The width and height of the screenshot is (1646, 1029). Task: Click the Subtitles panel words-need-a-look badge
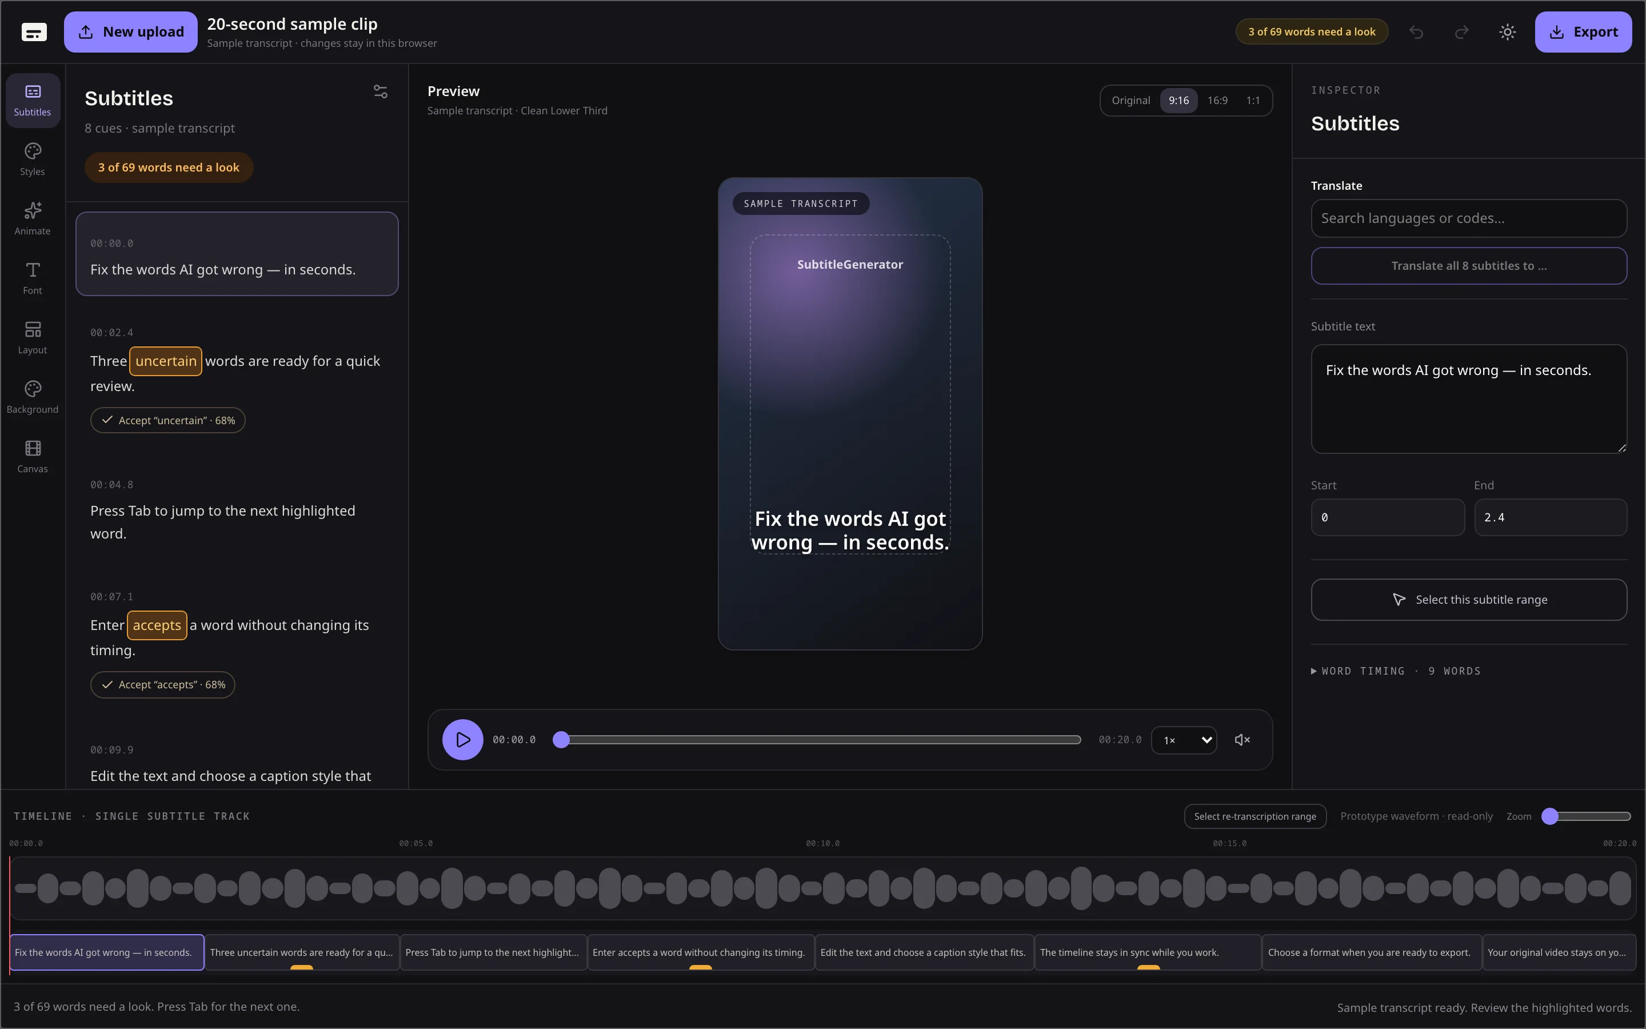tap(169, 167)
